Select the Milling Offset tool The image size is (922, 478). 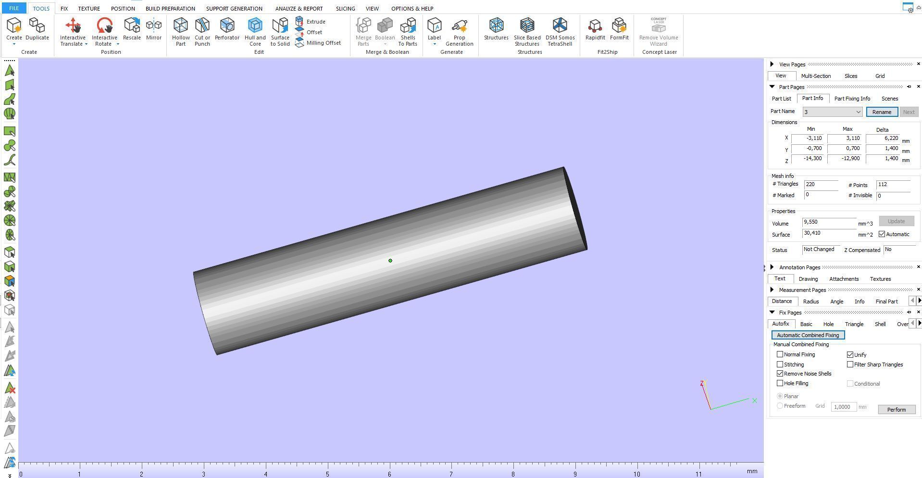coord(318,43)
